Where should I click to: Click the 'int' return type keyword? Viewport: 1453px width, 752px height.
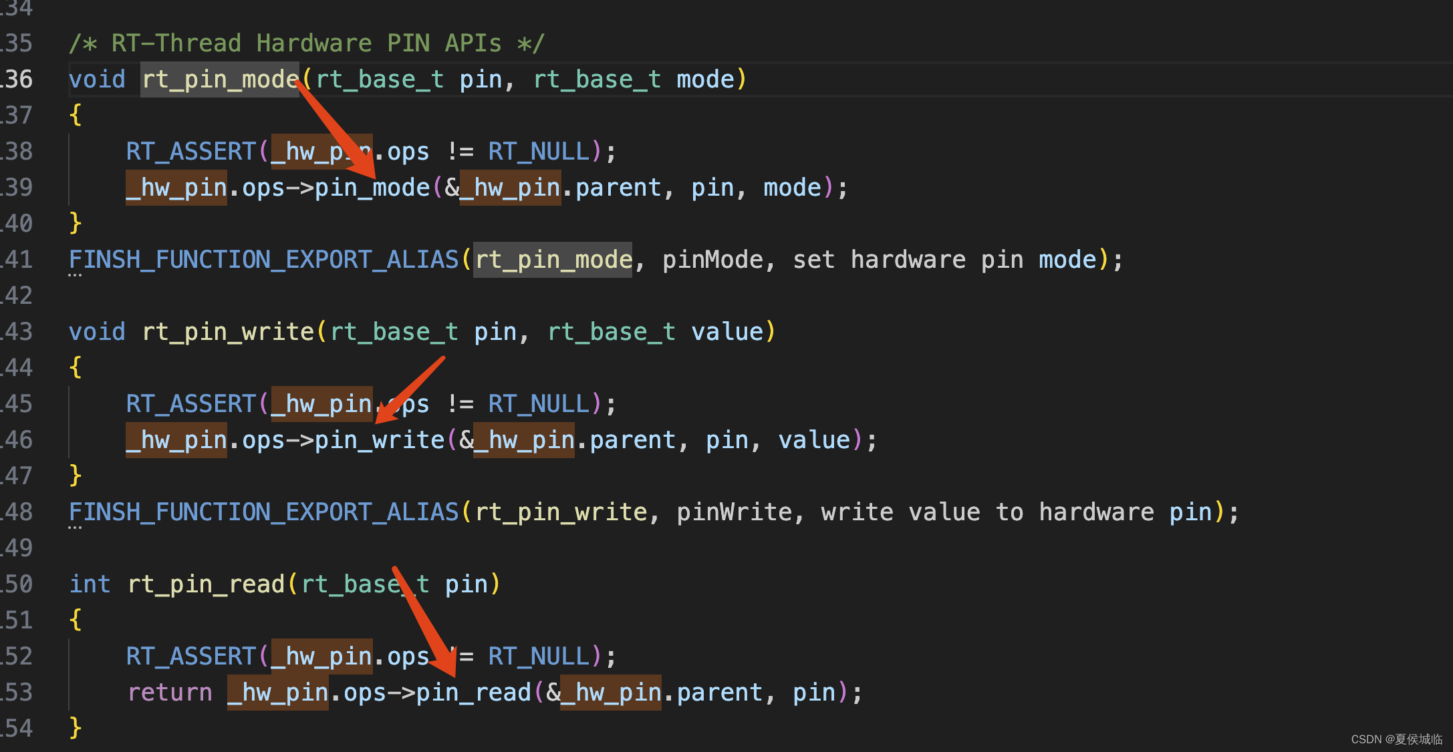tap(90, 584)
